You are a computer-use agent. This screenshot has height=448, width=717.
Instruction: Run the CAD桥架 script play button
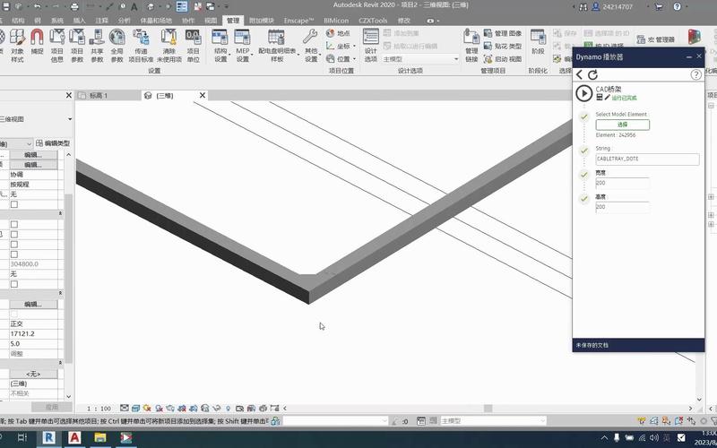[x=584, y=93]
